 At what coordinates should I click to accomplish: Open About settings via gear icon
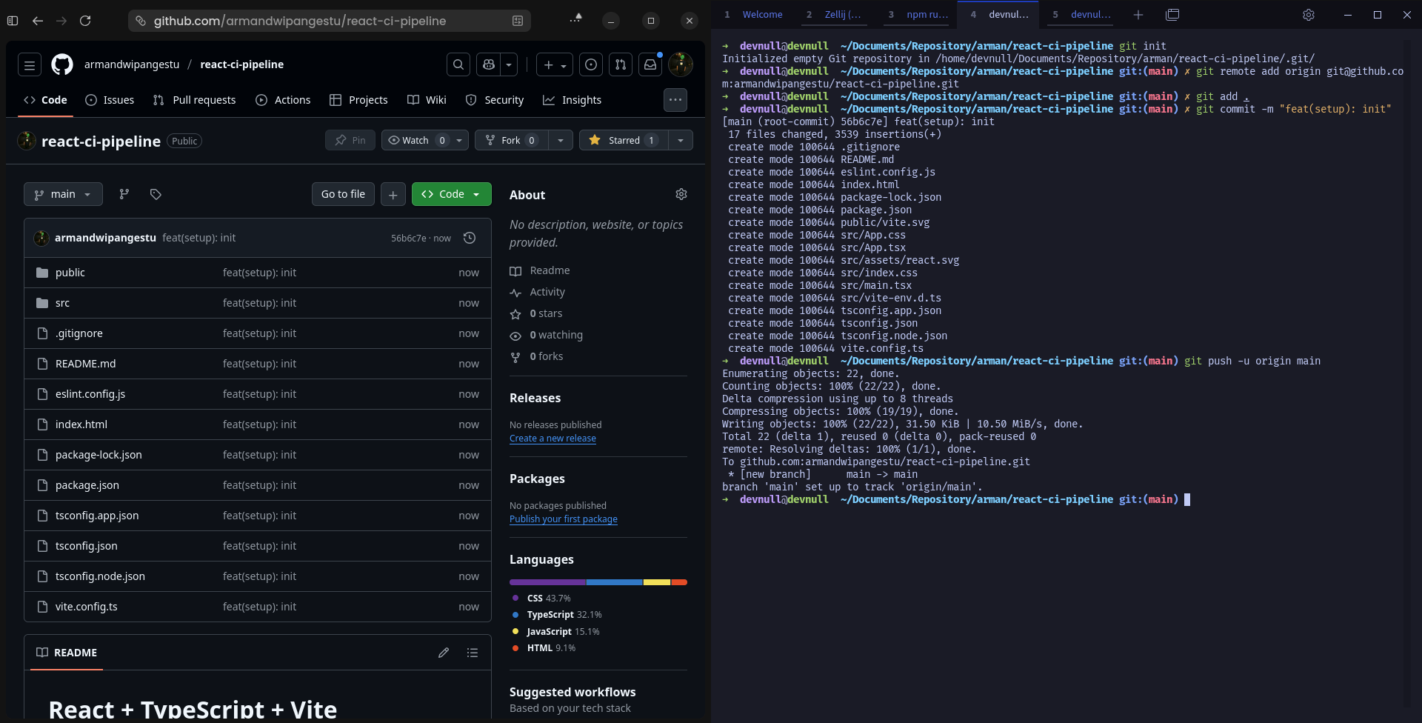point(681,194)
